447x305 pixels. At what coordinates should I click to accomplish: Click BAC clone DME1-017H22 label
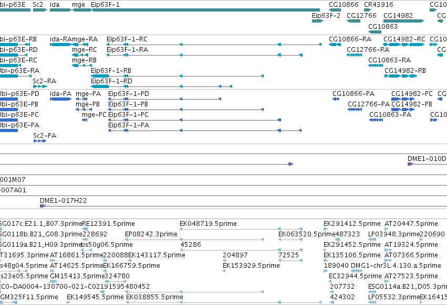(x=63, y=201)
